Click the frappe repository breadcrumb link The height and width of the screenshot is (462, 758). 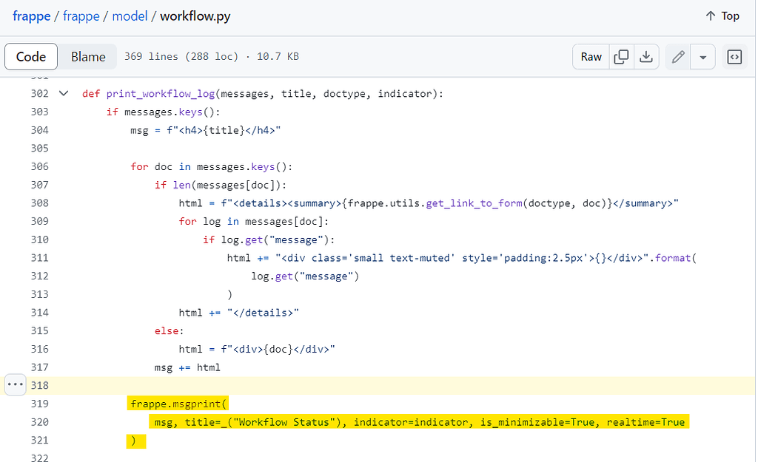[x=81, y=16]
